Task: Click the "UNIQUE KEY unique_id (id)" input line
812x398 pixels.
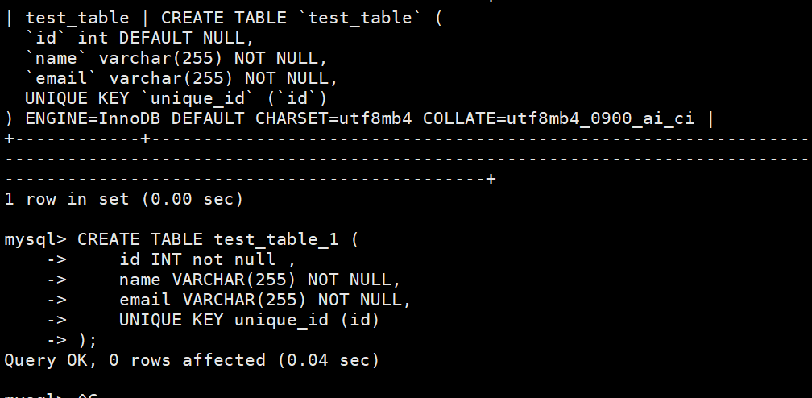Action: [x=249, y=320]
